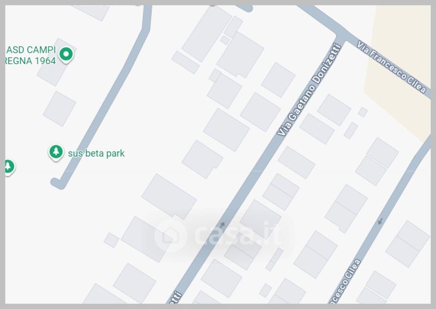Click the one-way arrow on Via Francesco Cilea
Image resolution: width=436 pixels, height=309 pixels.
click(x=380, y=221)
